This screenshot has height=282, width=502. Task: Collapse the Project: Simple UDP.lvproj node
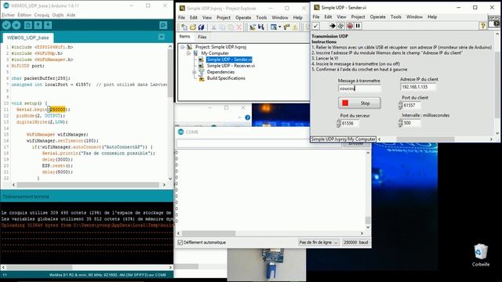(x=183, y=47)
